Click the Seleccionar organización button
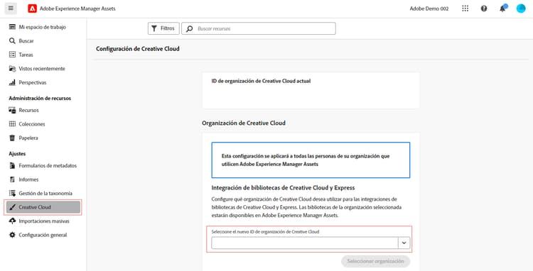 pyautogui.click(x=375, y=261)
